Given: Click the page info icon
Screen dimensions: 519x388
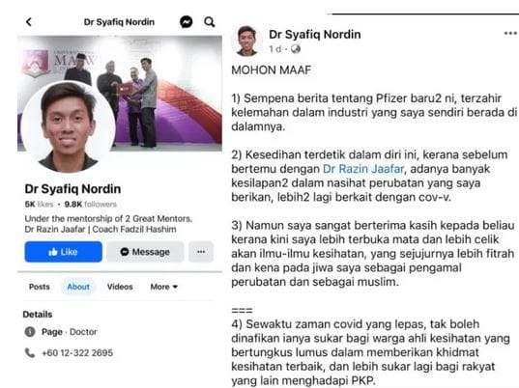Looking at the screenshot, I should (30, 331).
